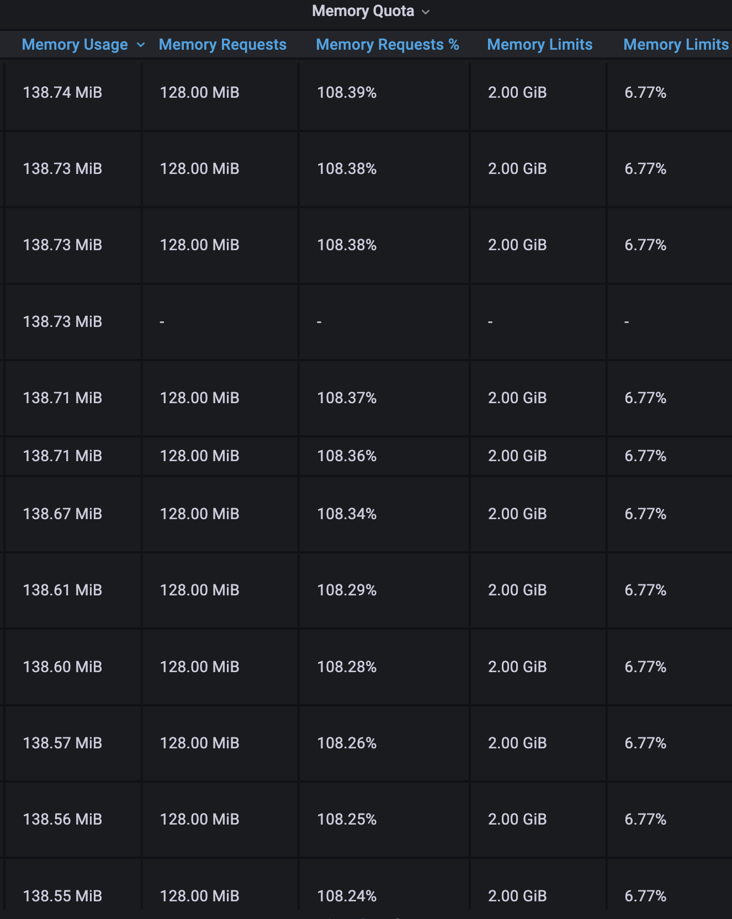Image resolution: width=732 pixels, height=919 pixels.
Task: Click the sort arrow beside Memory Usage
Action: pos(141,45)
